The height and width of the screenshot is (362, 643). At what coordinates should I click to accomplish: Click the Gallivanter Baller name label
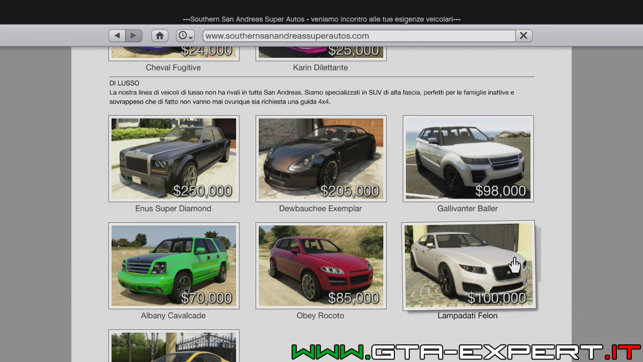pyautogui.click(x=468, y=208)
